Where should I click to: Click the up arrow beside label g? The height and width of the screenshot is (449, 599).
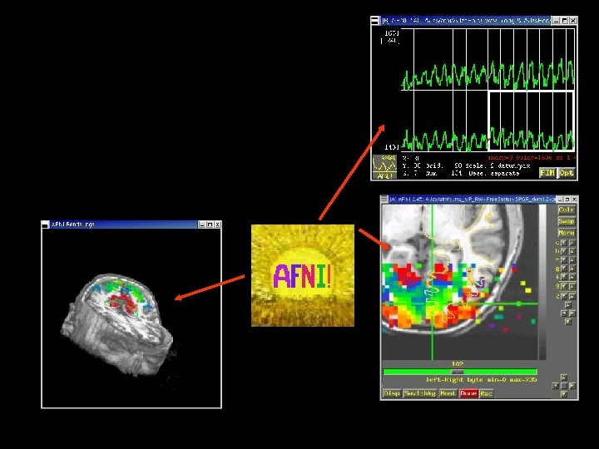click(572, 269)
